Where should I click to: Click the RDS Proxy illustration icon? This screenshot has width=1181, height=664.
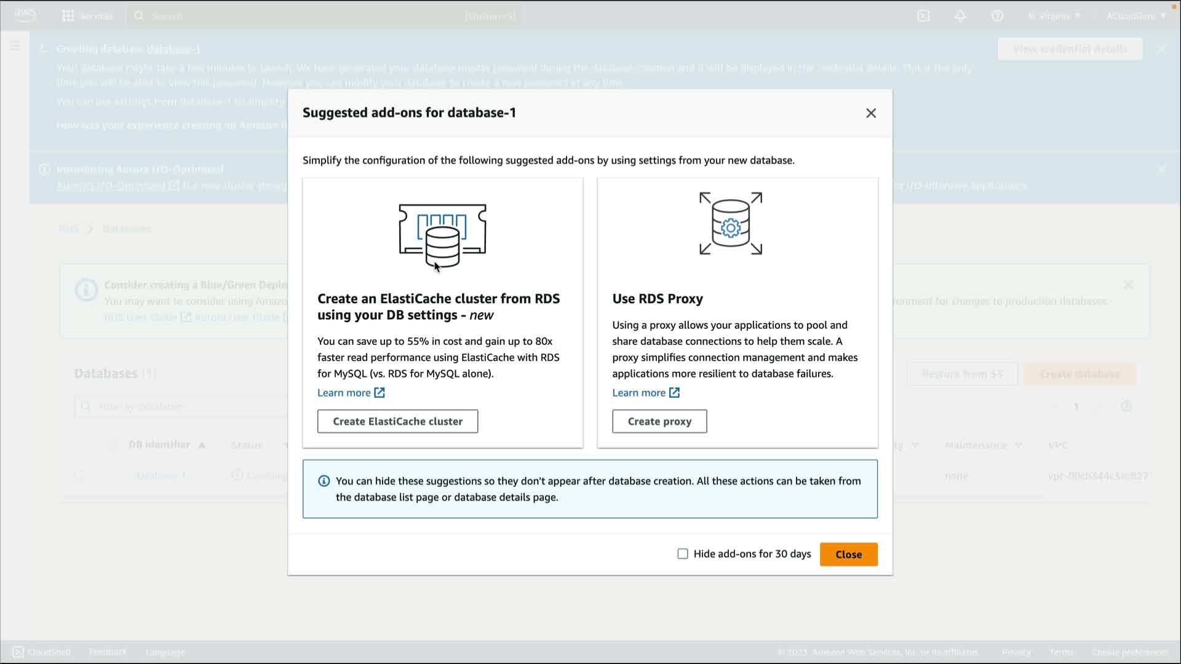click(730, 223)
